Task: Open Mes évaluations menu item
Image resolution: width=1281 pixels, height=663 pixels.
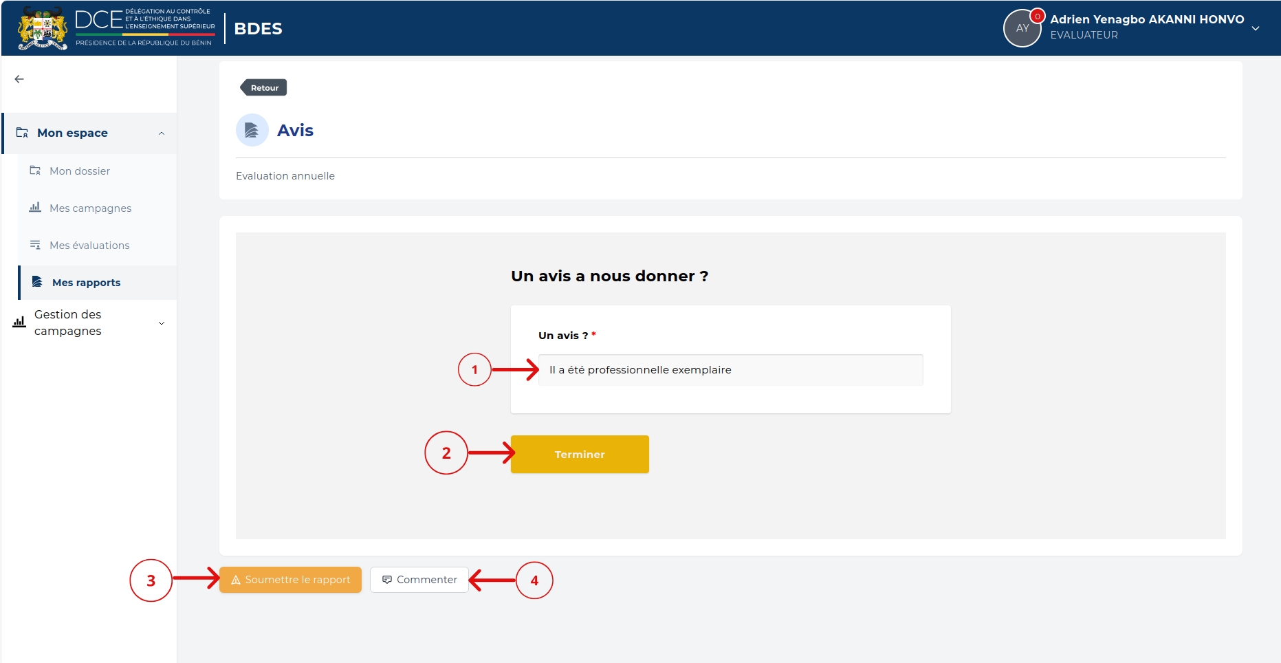Action: pos(97,245)
